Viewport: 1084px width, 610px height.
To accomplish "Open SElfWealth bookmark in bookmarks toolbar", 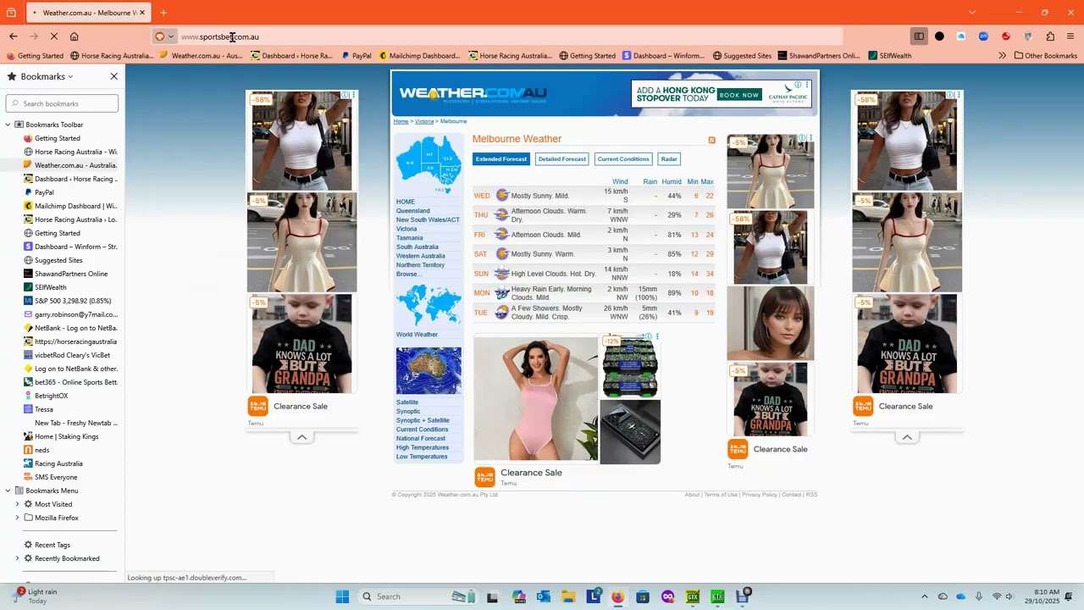I will pyautogui.click(x=890, y=56).
